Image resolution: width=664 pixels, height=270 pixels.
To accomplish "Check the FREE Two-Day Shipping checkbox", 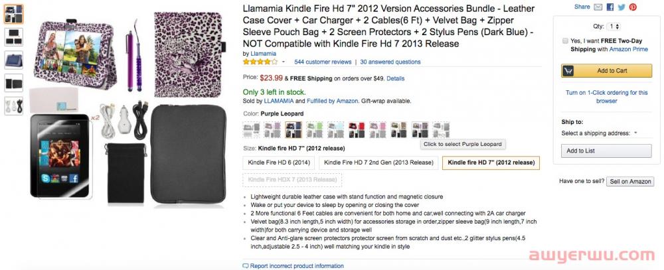I will [565, 40].
